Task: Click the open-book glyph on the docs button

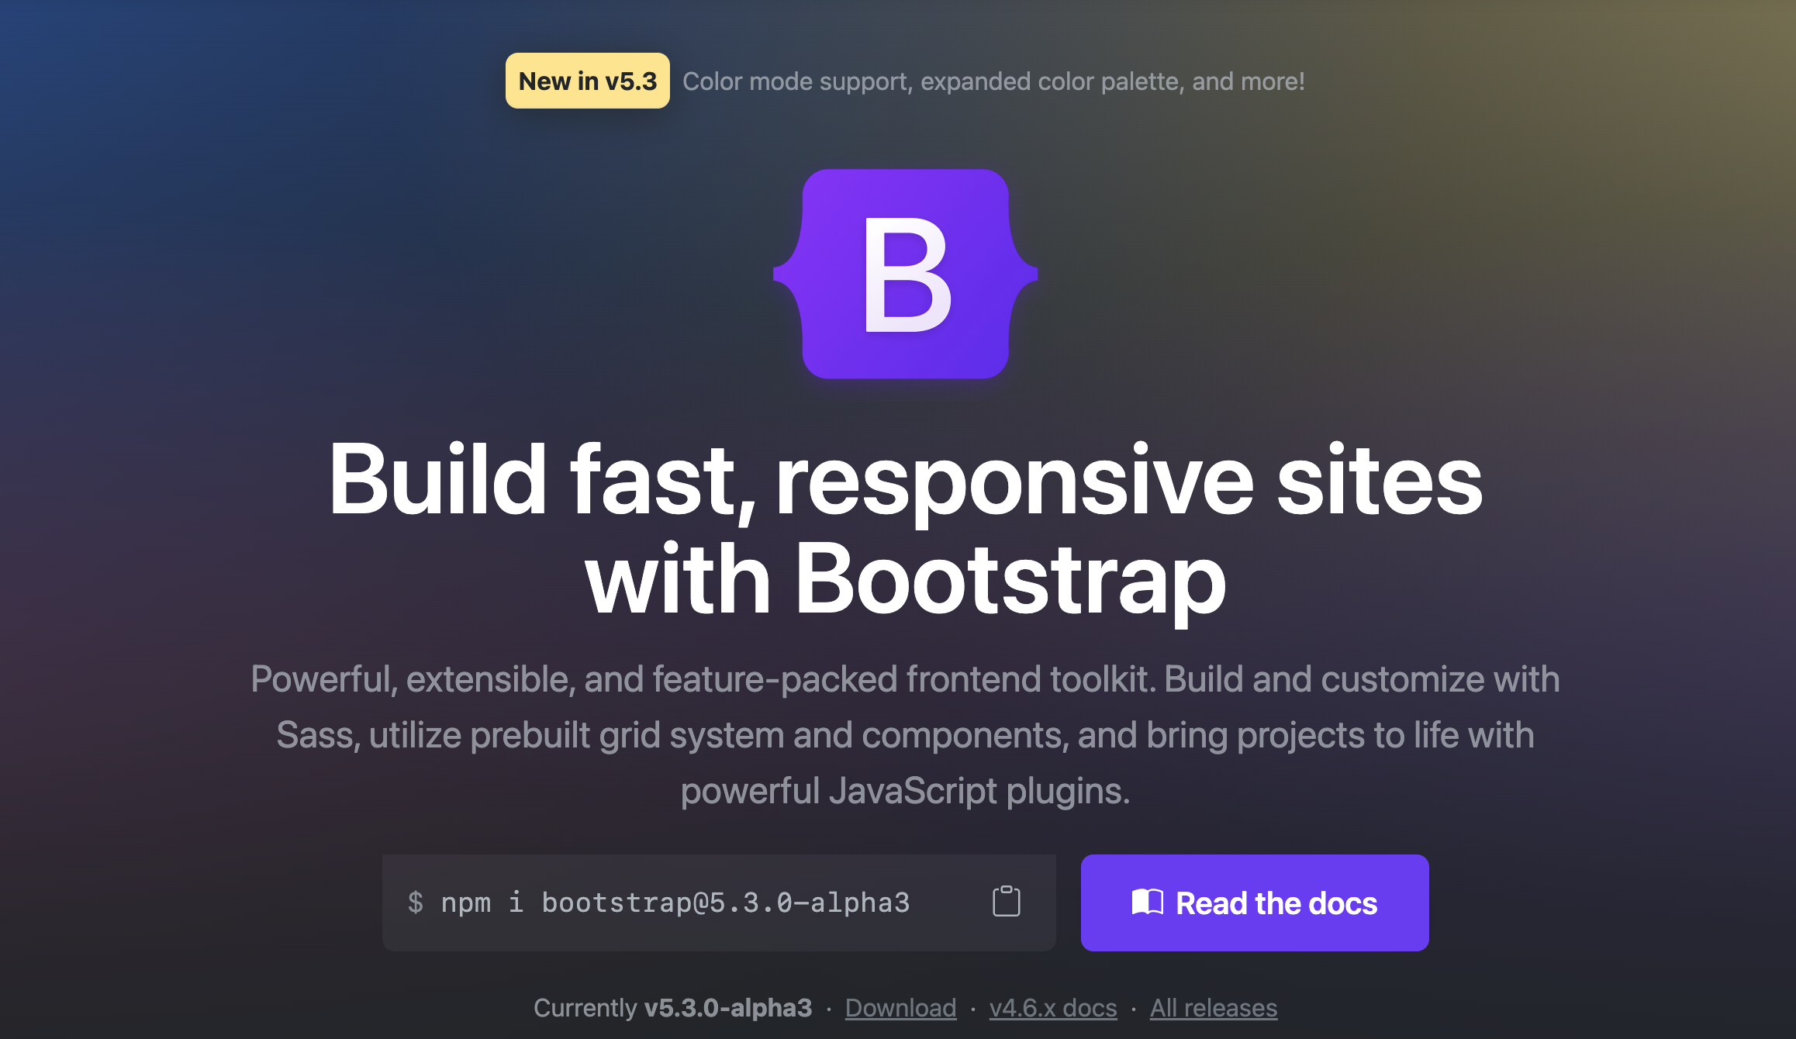Action: (1146, 902)
